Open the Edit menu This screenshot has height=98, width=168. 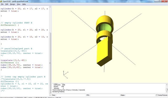coord(7,4)
